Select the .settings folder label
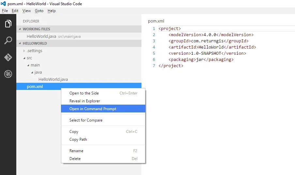Screen dimensions: 295x175 35,51
